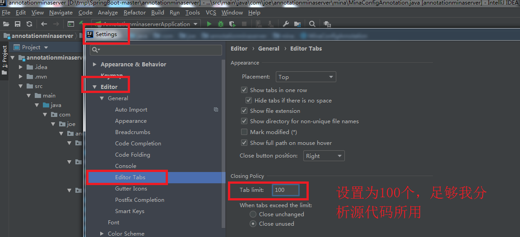Click the terminal window toolbar icon
520x237 pixels.
tap(70, 24)
